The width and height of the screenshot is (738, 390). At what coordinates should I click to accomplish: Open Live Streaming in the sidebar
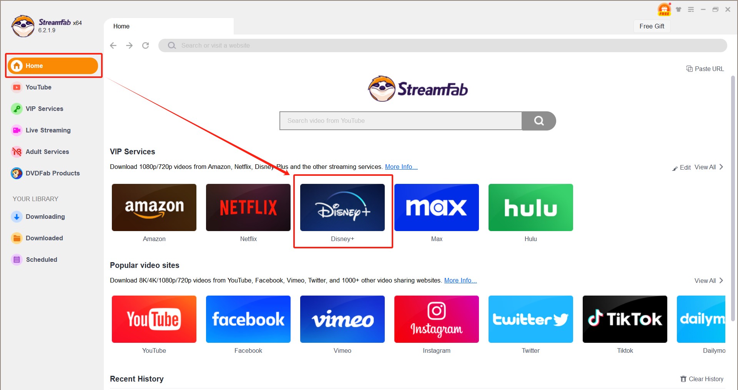pyautogui.click(x=41, y=130)
